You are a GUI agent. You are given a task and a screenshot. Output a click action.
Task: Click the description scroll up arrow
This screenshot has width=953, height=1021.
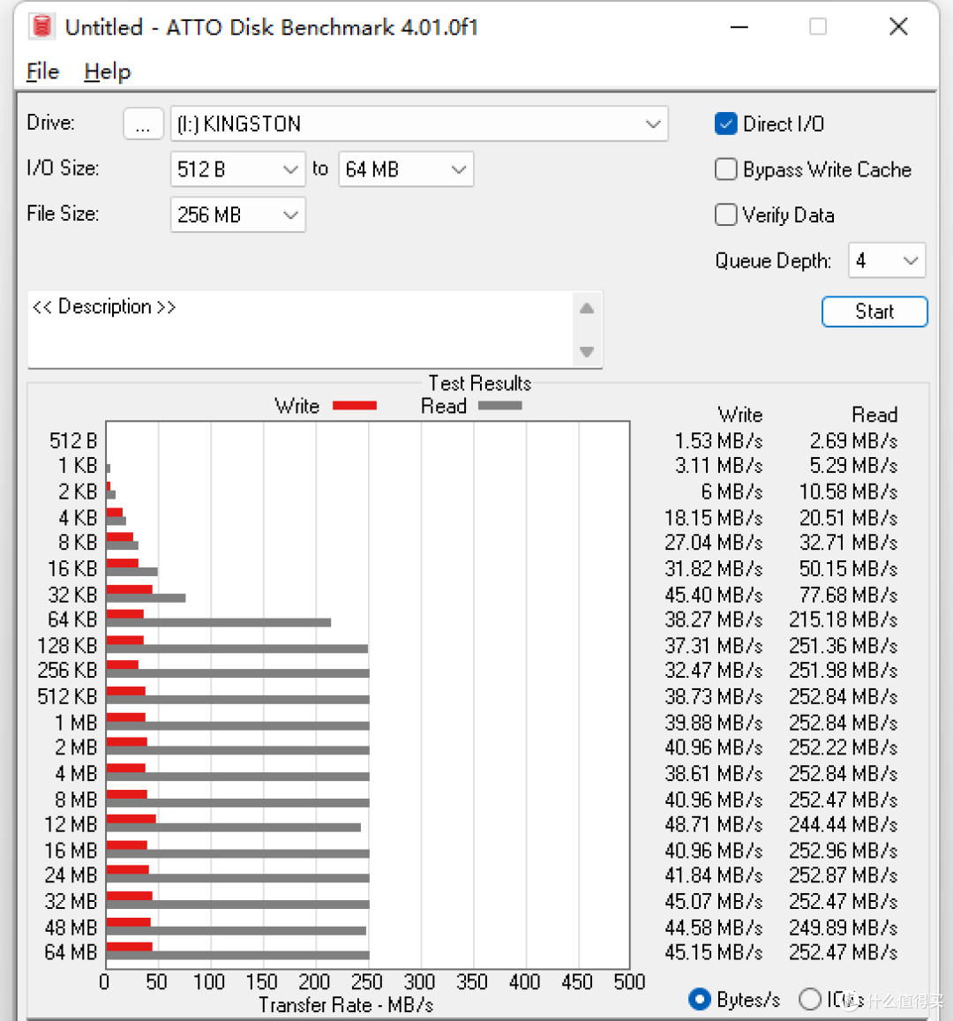587,308
